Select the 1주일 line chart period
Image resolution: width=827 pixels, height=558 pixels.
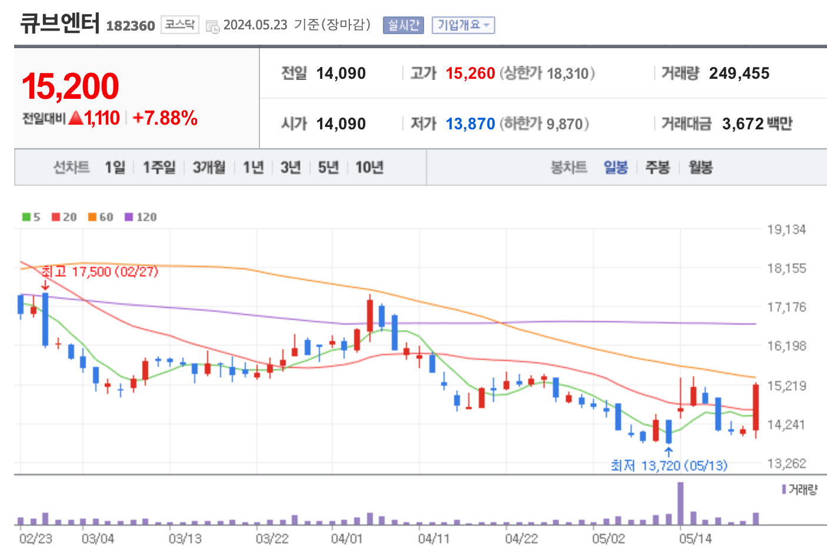click(159, 168)
